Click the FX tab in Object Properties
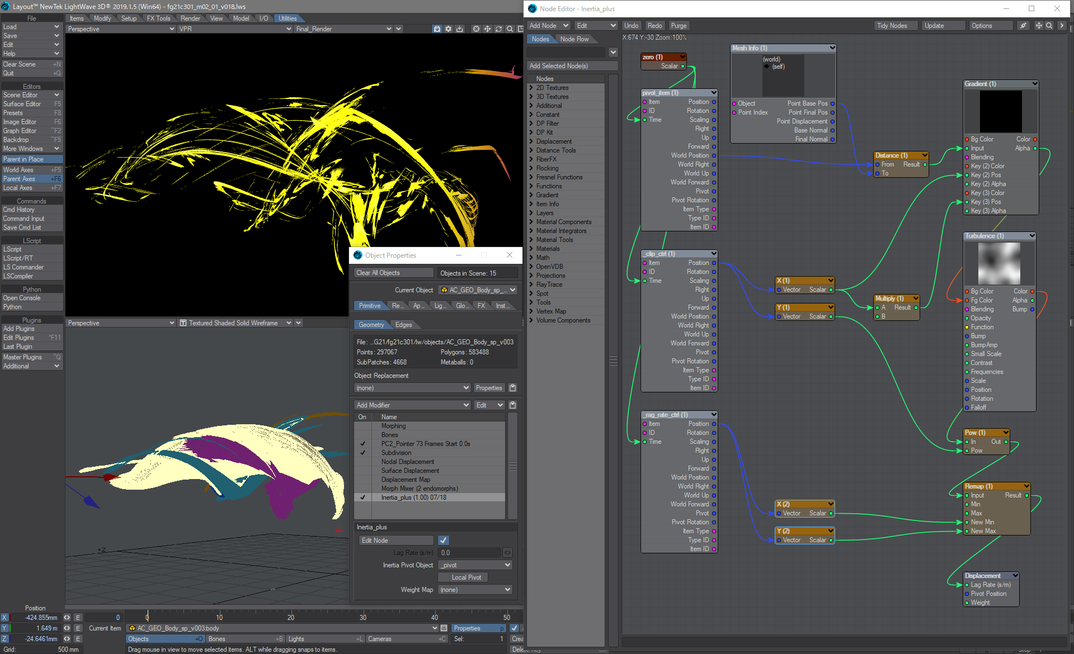Image resolution: width=1074 pixels, height=654 pixels. coord(481,305)
